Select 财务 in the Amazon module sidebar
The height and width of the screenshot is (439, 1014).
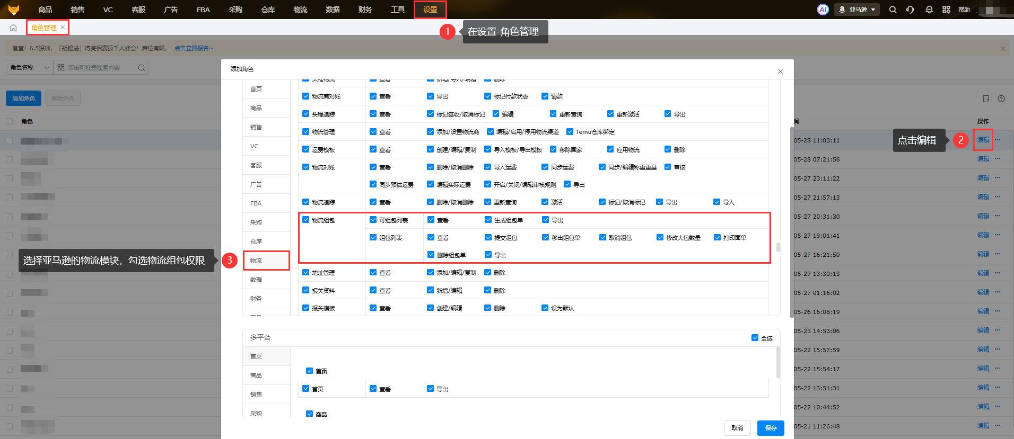tap(266, 299)
